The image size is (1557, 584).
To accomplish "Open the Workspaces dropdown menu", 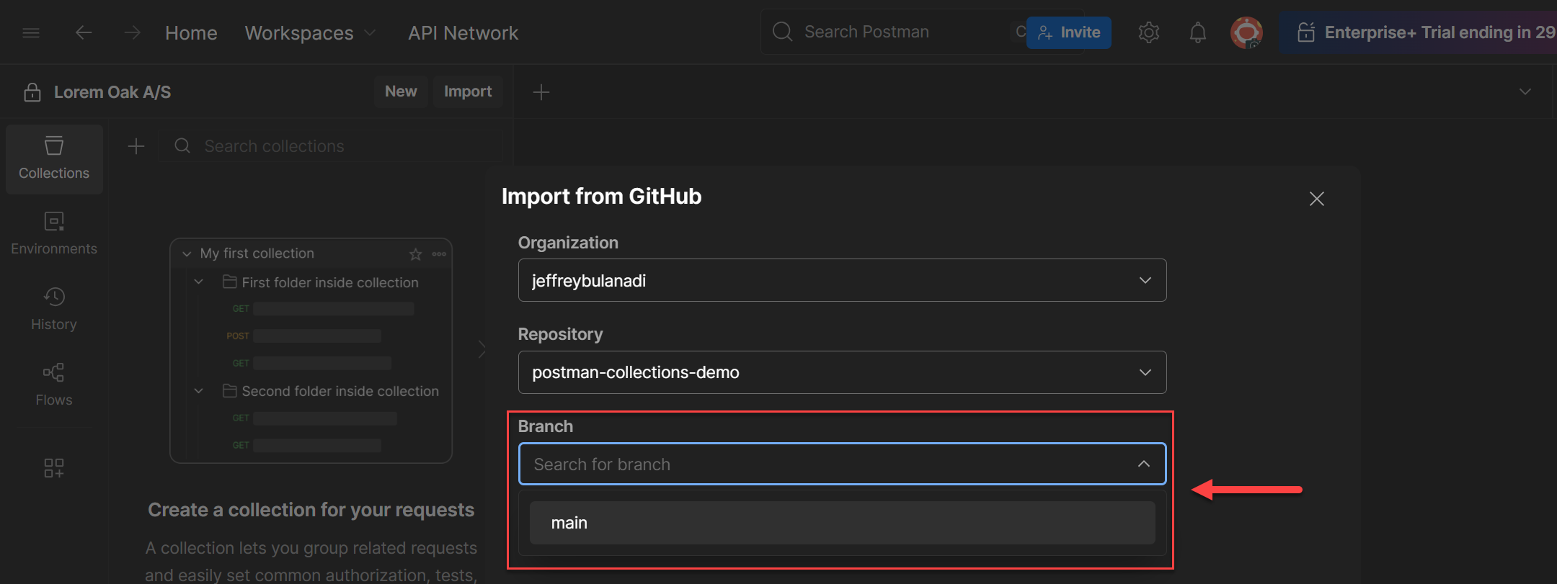I will point(310,32).
